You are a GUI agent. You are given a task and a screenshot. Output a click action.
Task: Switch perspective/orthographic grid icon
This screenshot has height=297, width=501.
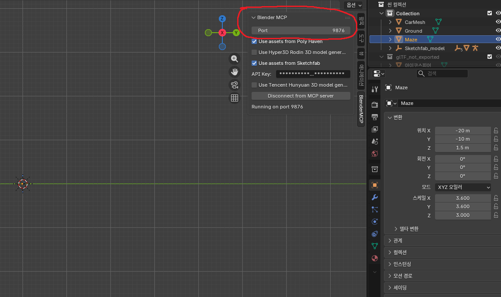tap(234, 98)
